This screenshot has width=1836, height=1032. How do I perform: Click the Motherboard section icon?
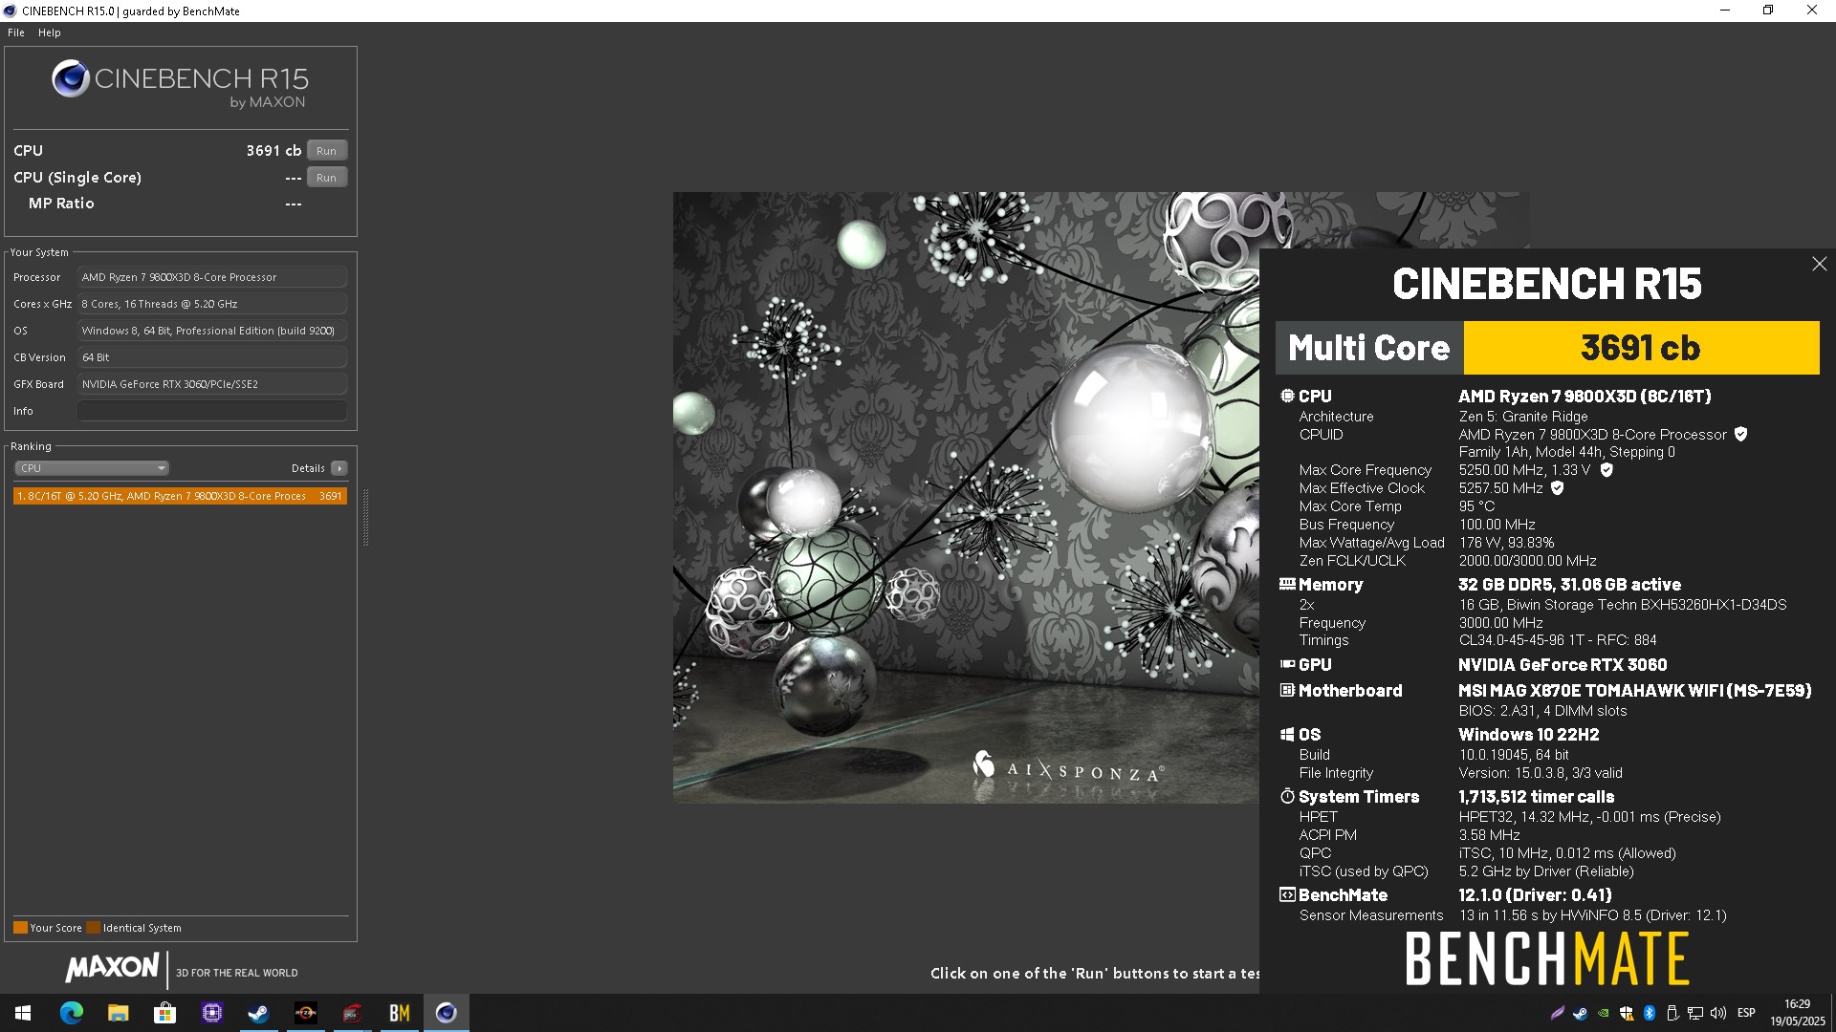1287,690
